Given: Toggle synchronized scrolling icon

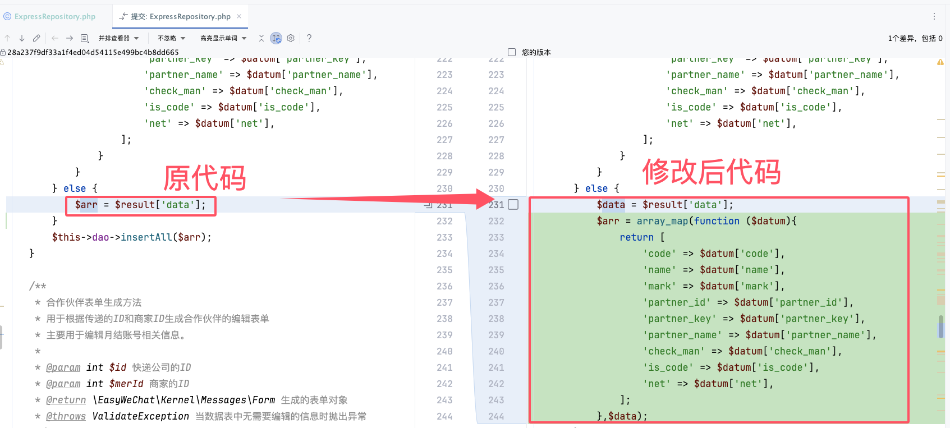Looking at the screenshot, I should click(276, 38).
